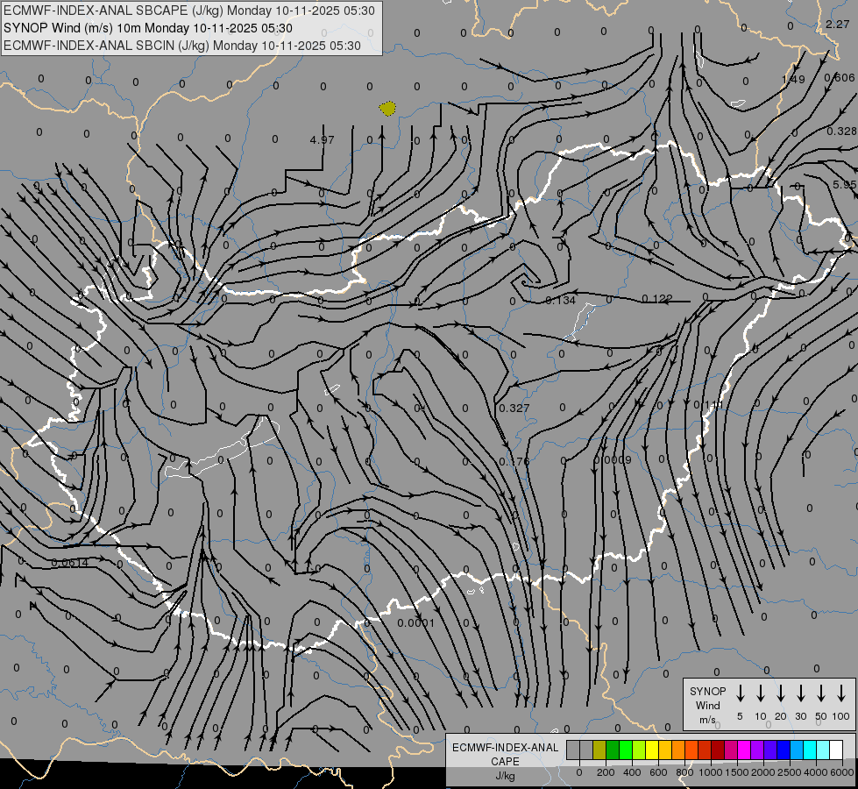858x789 pixels.
Task: Click the 0.0001 value on the map
Action: click(416, 622)
